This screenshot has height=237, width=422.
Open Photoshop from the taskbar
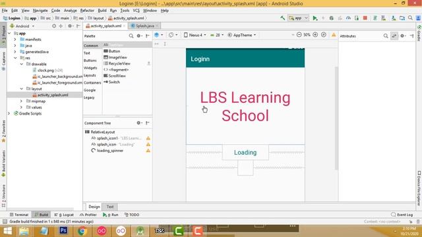(x=63, y=230)
